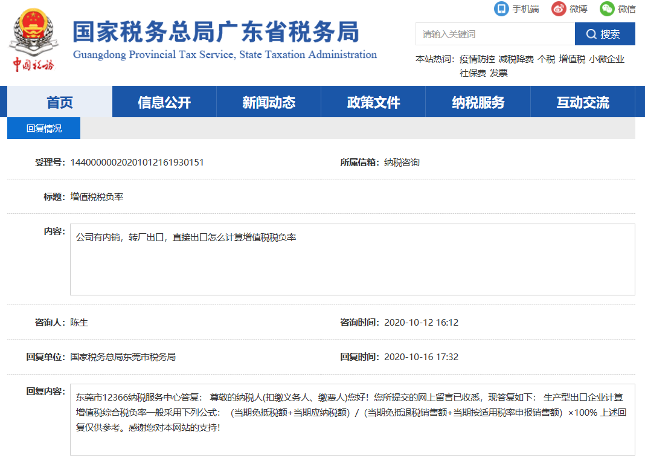Select the 回复情况 tab

point(43,128)
